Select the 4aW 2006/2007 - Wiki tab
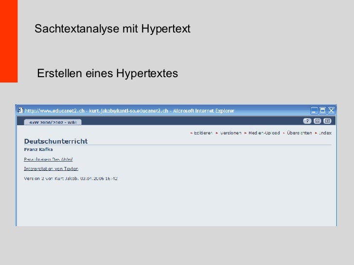Image resolution: width=354 pixels, height=265 pixels. click(x=53, y=122)
